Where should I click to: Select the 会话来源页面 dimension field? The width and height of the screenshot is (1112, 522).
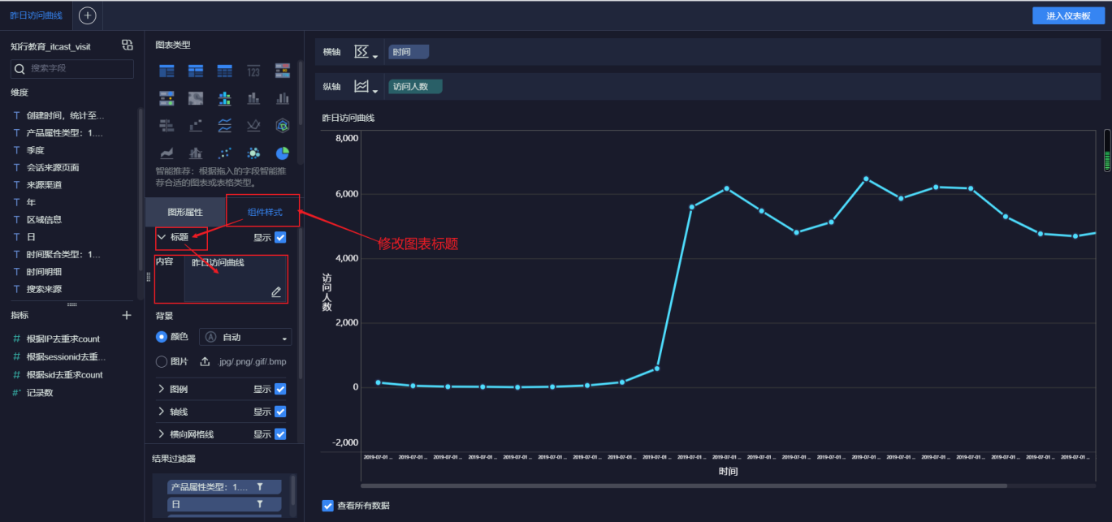[x=53, y=167]
